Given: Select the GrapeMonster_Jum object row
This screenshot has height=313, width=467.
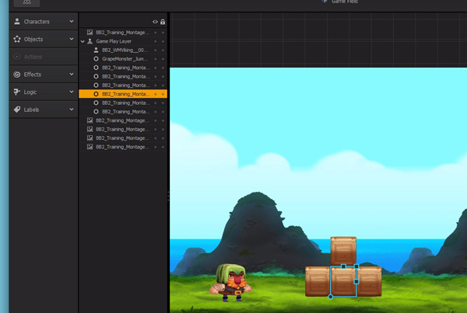Looking at the screenshot, I should click(x=123, y=59).
